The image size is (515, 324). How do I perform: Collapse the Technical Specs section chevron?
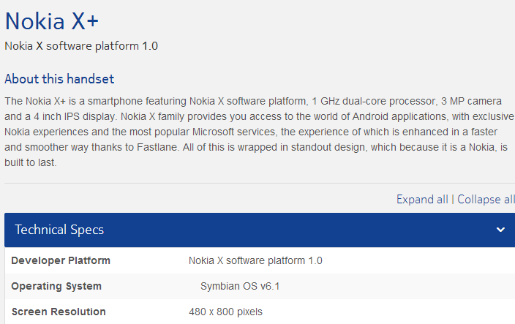500,230
